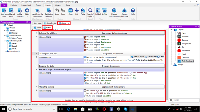Click the Help icon in ribbon
This screenshot has width=200, height=112.
(133, 10)
